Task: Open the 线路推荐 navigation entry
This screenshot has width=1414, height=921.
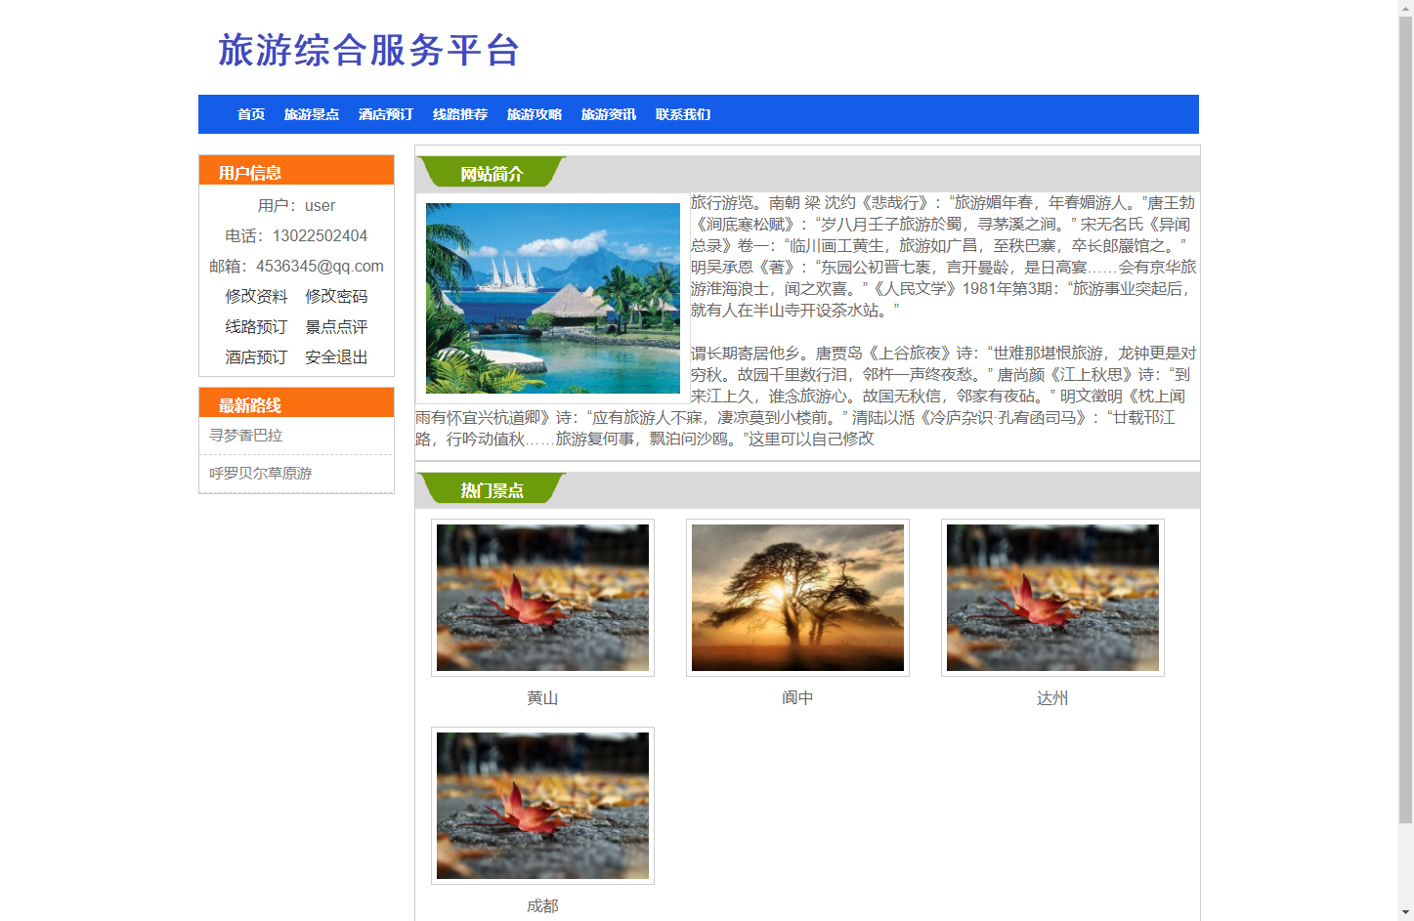Action: click(x=460, y=114)
